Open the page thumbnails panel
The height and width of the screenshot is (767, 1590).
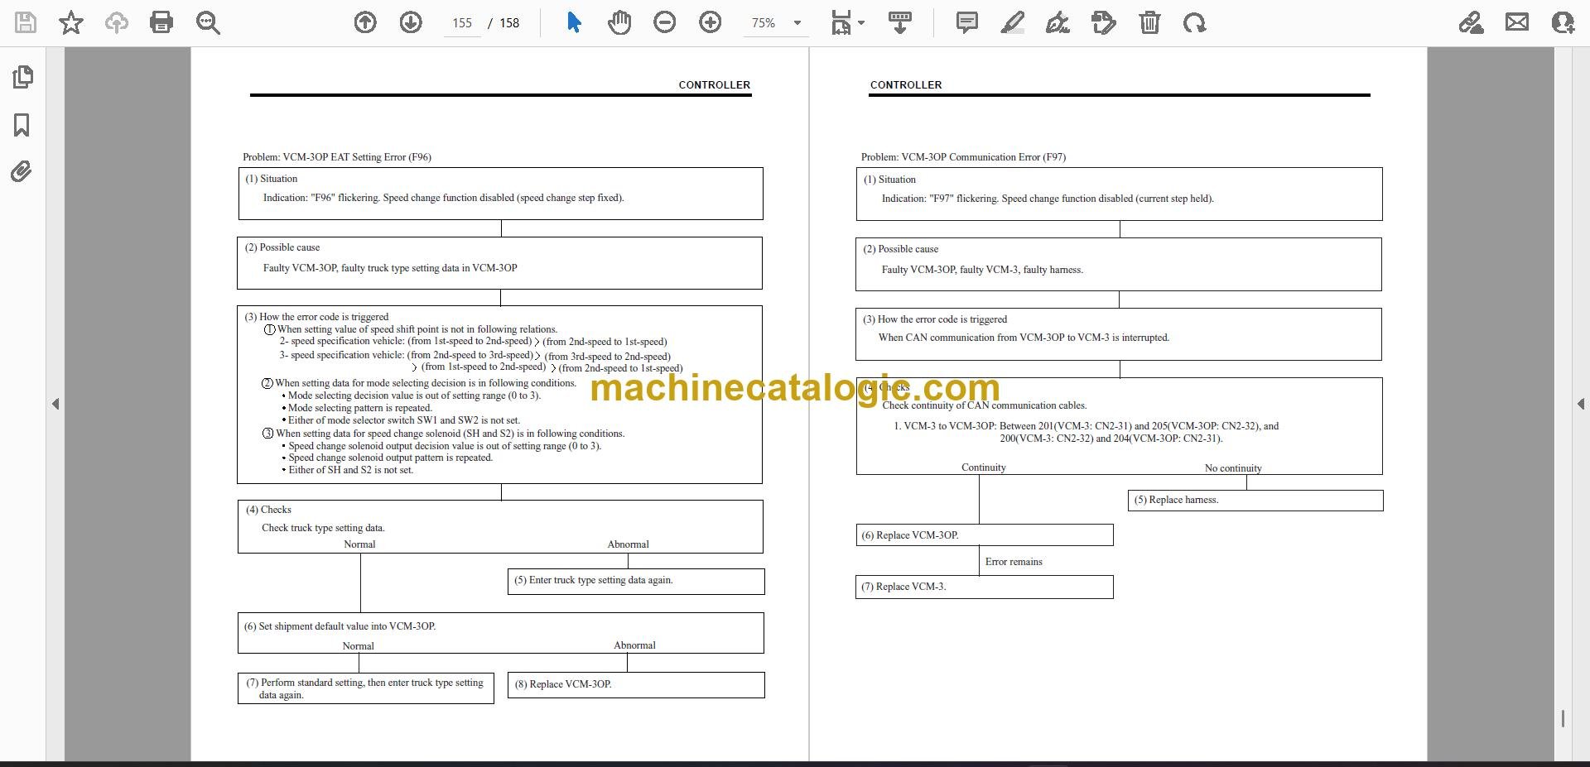pos(22,77)
